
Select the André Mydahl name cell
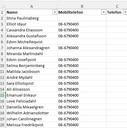pos(32,77)
